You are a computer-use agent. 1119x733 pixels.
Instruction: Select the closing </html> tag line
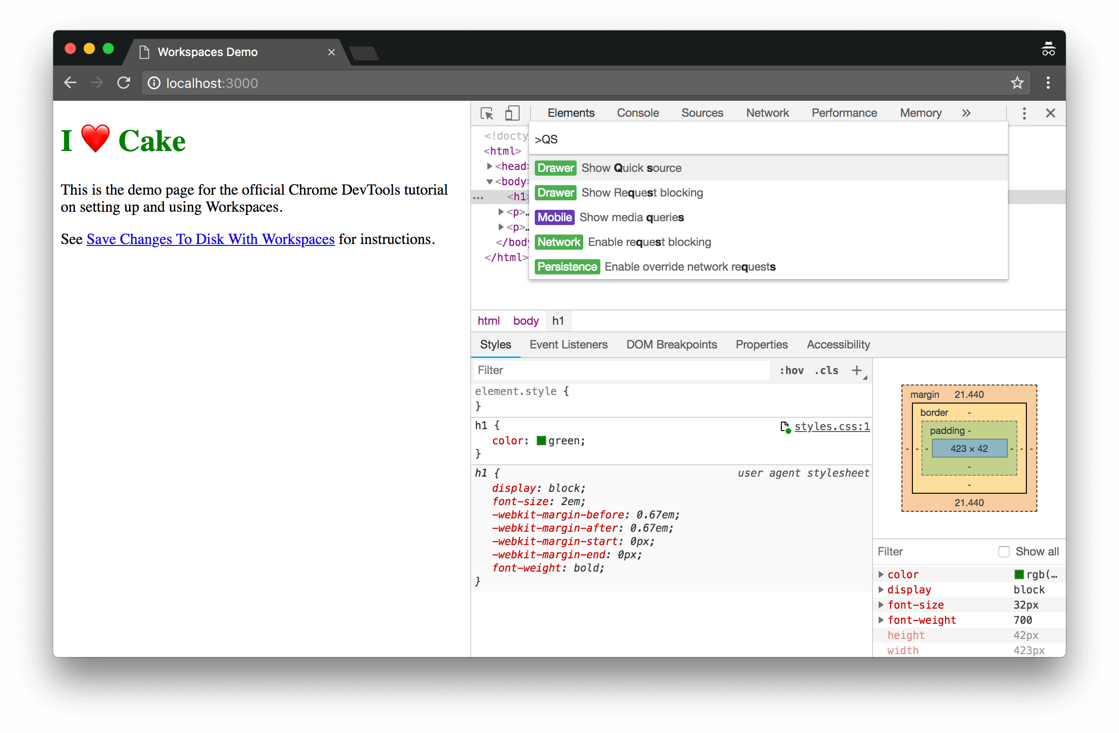505,257
